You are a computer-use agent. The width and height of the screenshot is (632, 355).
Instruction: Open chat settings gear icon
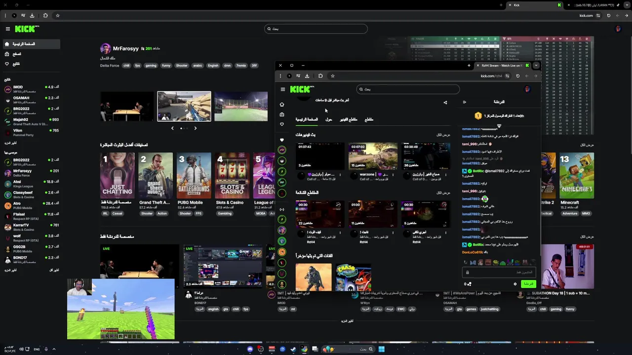[515, 284]
